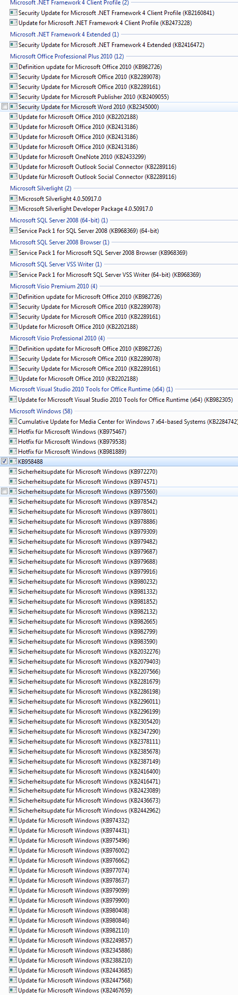This screenshot has height=995, width=238.
Task: Click the icon beside Microsoft Silverlight 4.0.50917.0
Action: point(13,199)
